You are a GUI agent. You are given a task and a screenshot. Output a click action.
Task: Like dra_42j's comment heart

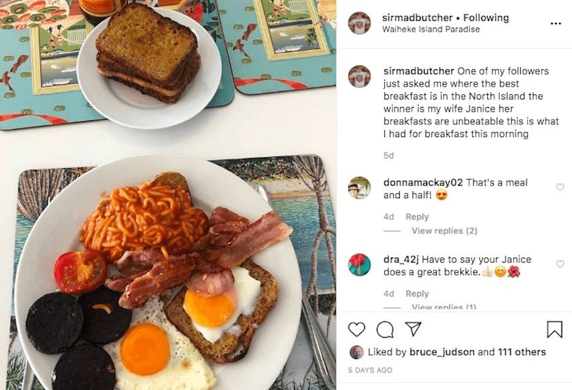560,264
